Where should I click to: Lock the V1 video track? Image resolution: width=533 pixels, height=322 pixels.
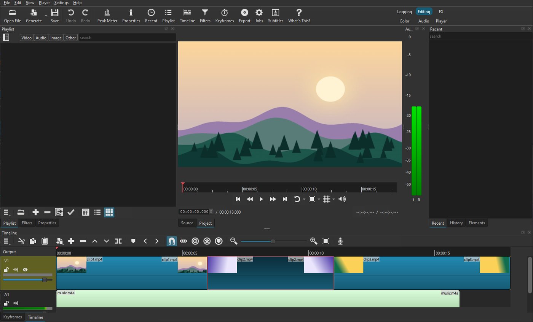pyautogui.click(x=6, y=270)
